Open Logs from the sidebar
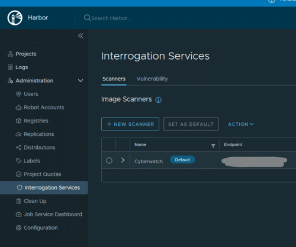 [22, 67]
